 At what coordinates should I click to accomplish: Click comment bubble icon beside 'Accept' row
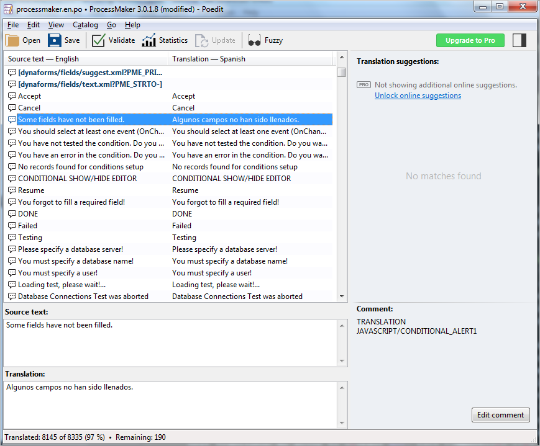(12, 96)
